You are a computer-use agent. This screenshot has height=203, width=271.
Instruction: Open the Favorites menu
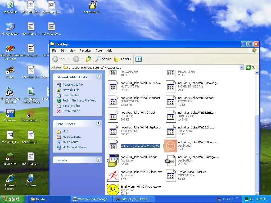(85, 50)
